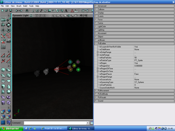Open the Search for actors binoculars icon
Viewport: 175px width, 131px height.
[27, 11]
